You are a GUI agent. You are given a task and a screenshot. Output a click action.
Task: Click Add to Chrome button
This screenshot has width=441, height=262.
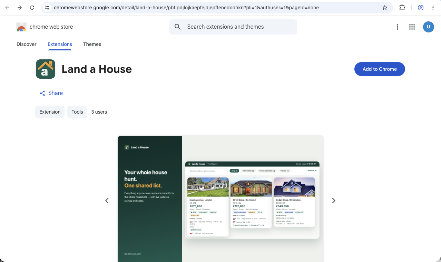[x=380, y=69]
